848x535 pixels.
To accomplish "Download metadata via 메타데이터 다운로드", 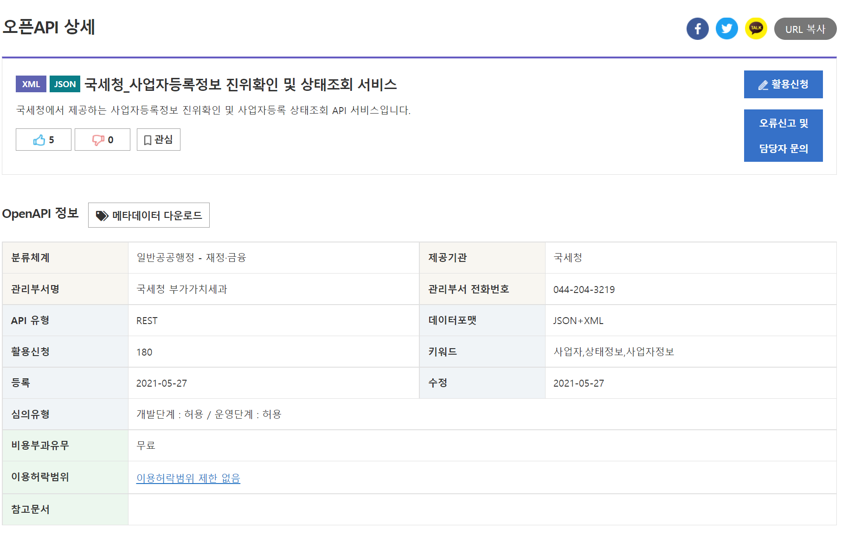I will pos(148,215).
